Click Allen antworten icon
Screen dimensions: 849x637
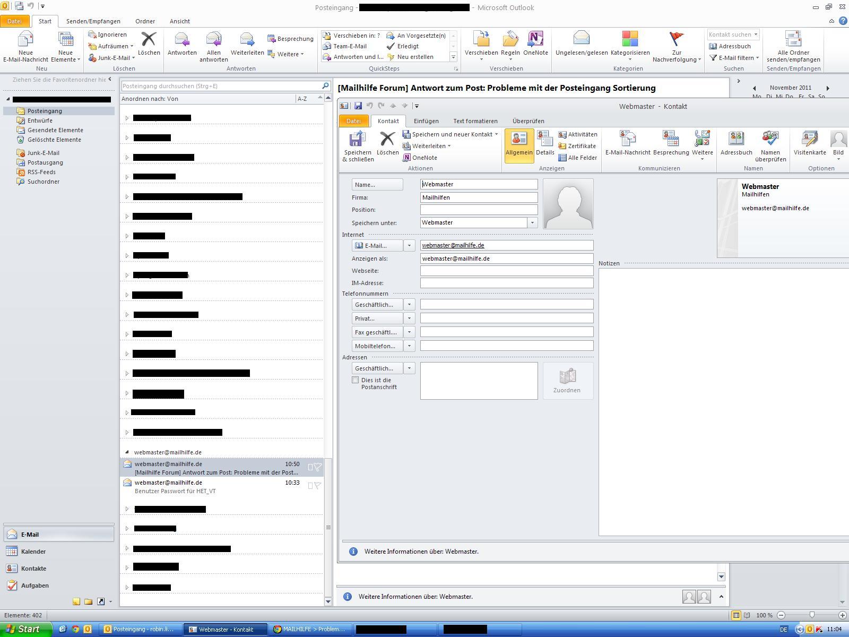213,39
